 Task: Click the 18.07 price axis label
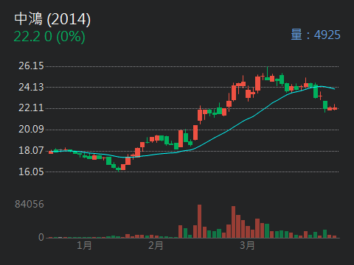click(x=31, y=150)
